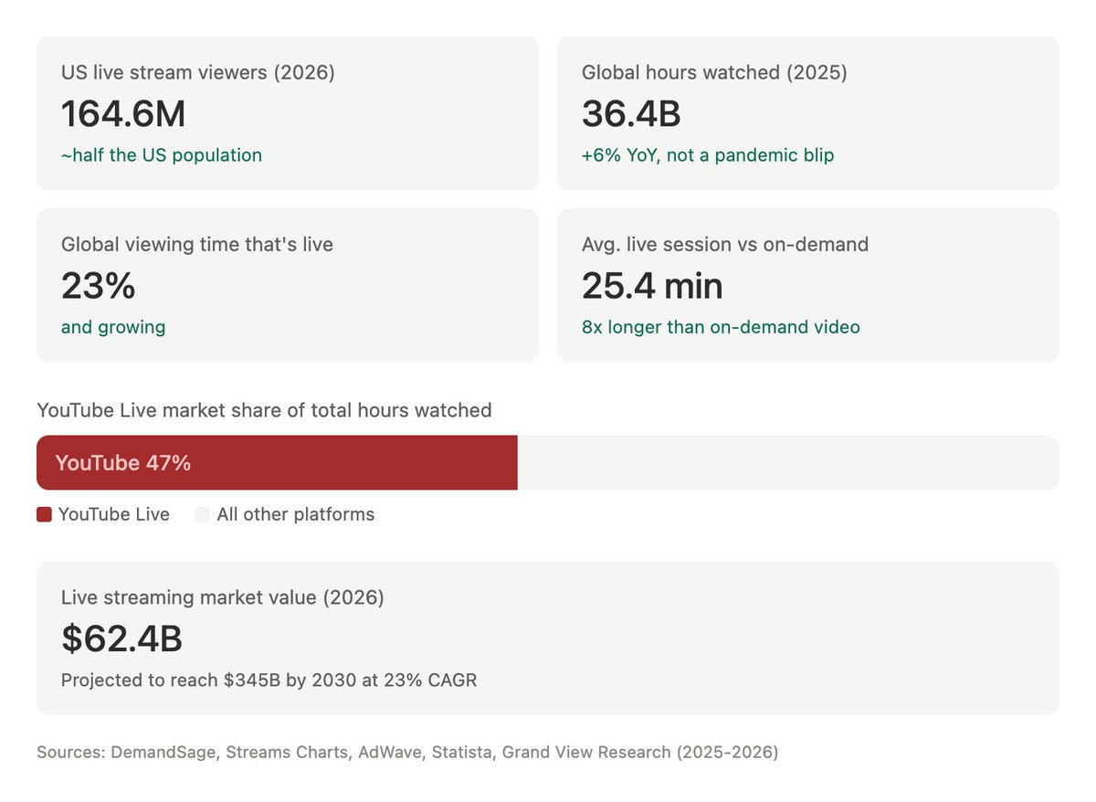Click 'Avg. live session vs on-demand' label
1096x802 pixels.
pos(725,245)
